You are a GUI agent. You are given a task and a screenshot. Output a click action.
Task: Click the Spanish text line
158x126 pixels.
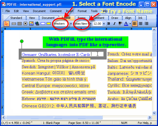[x=56, y=60]
